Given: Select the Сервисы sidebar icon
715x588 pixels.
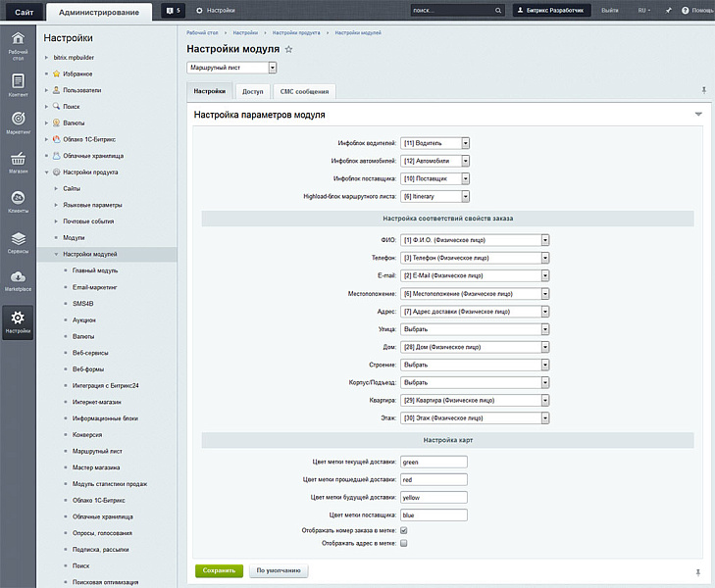Looking at the screenshot, I should 18,242.
